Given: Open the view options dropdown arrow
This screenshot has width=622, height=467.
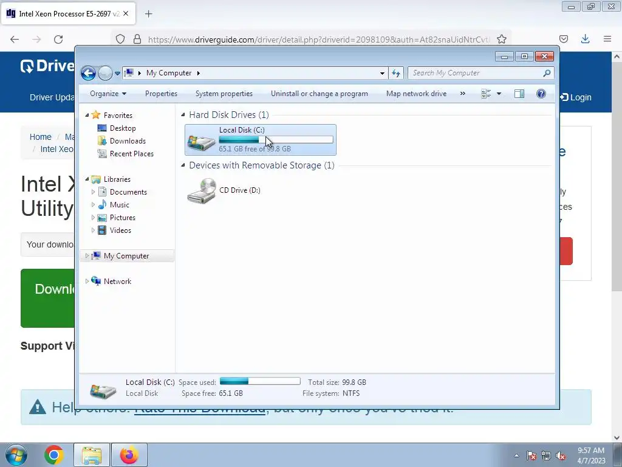Looking at the screenshot, I should [499, 94].
